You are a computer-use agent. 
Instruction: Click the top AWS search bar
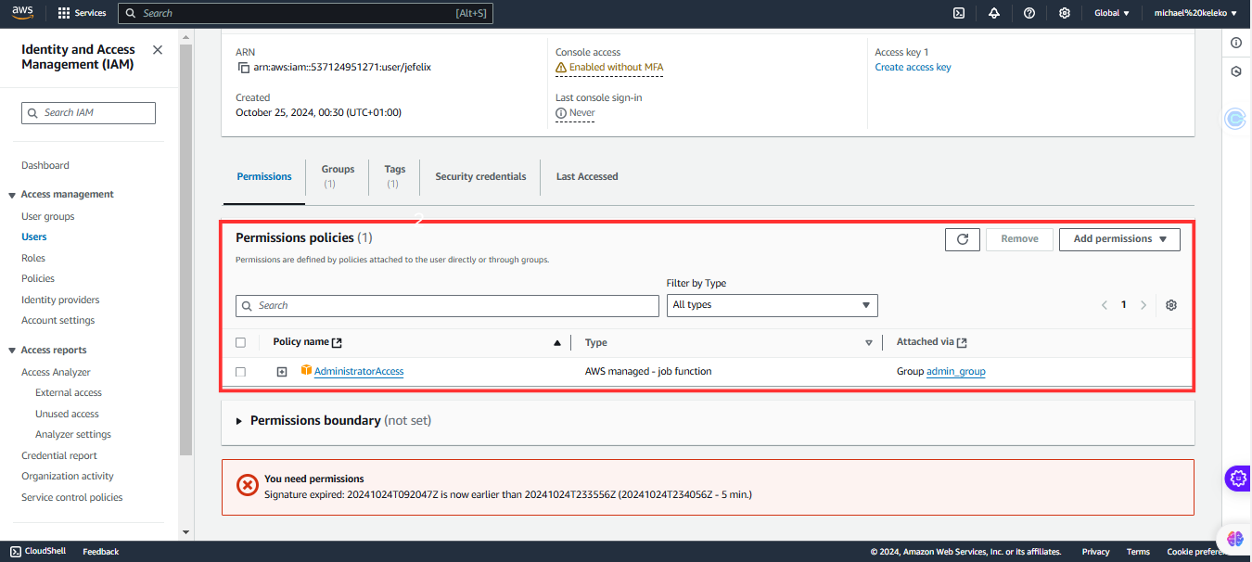tap(306, 13)
